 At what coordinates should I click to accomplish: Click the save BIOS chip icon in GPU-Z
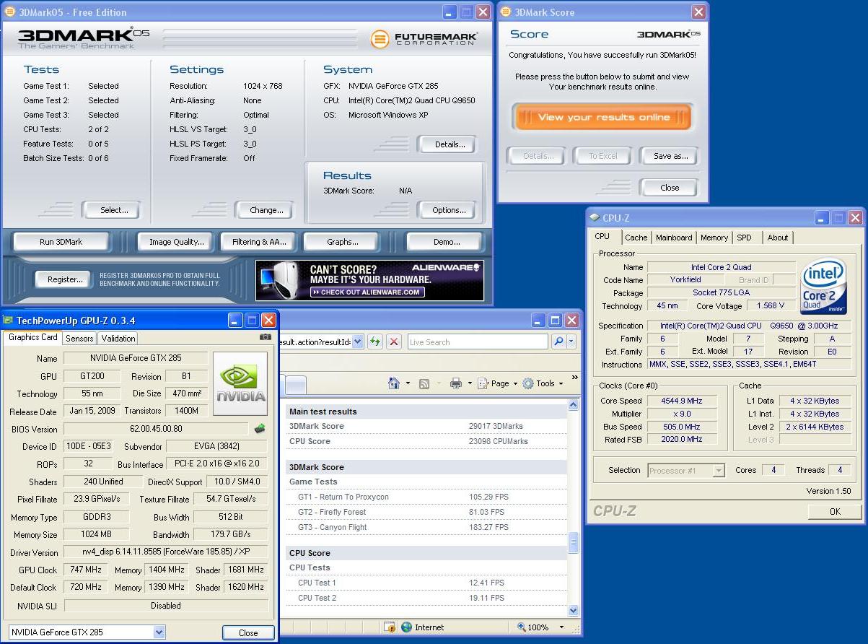[260, 429]
